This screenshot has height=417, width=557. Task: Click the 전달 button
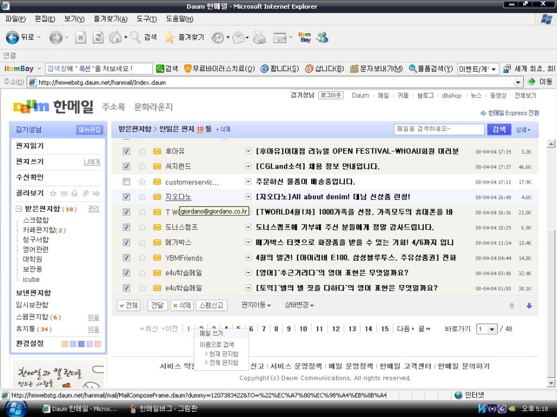[x=158, y=305]
